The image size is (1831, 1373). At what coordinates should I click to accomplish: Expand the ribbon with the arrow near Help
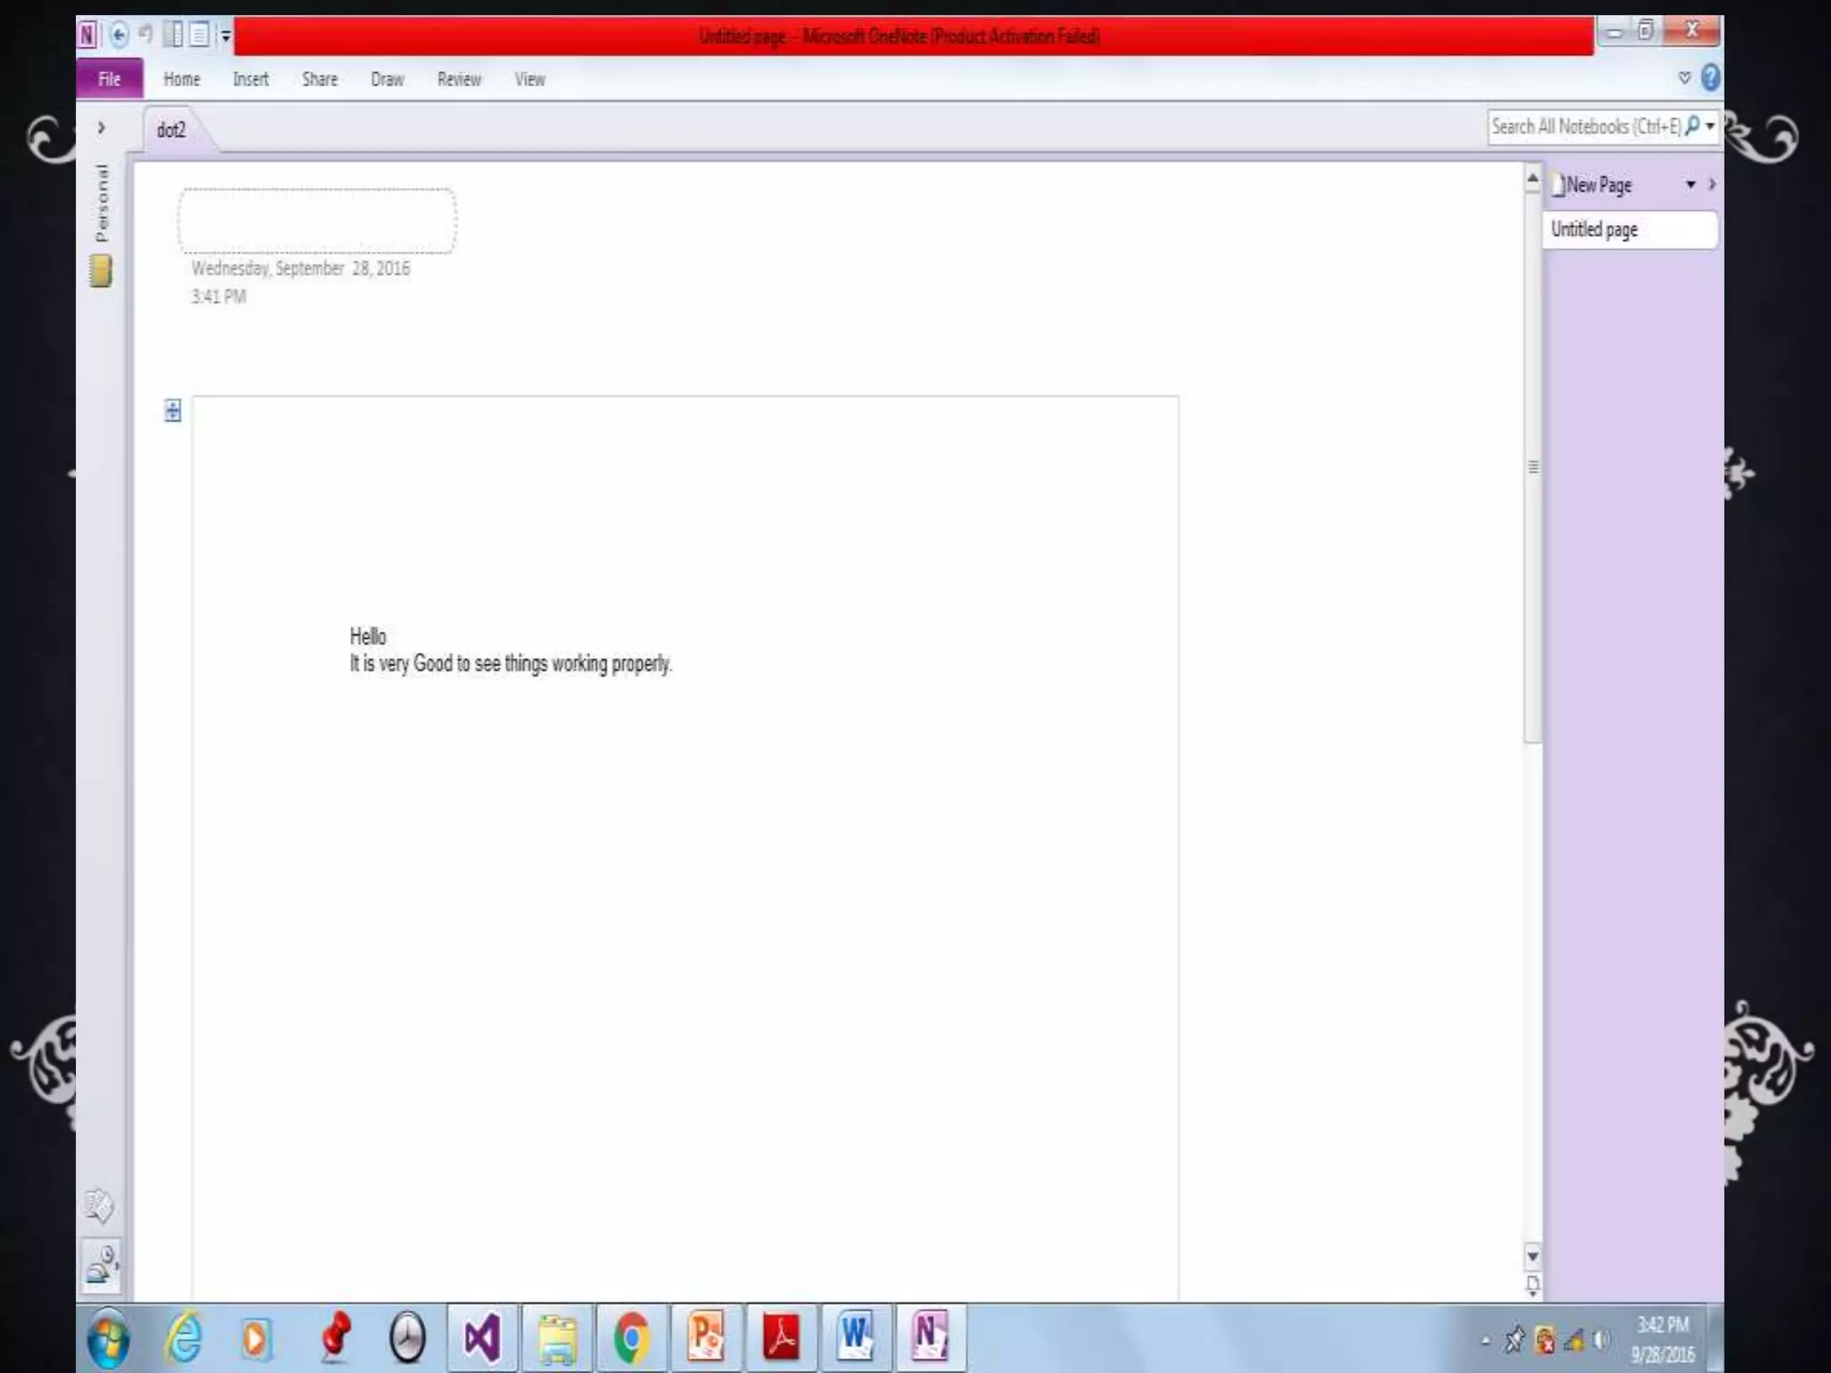tap(1684, 79)
